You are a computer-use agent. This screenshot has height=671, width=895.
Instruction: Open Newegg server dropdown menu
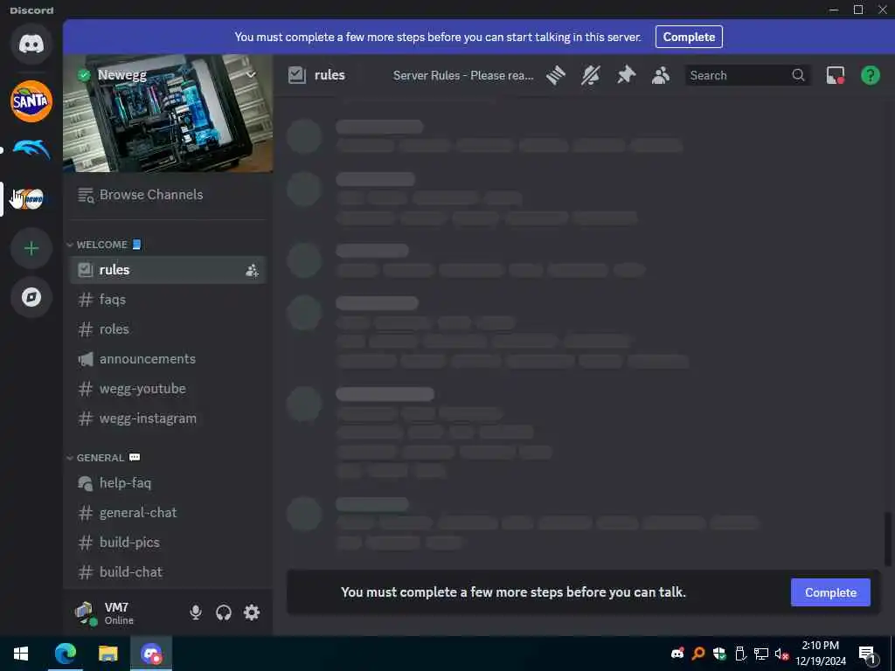click(x=251, y=75)
